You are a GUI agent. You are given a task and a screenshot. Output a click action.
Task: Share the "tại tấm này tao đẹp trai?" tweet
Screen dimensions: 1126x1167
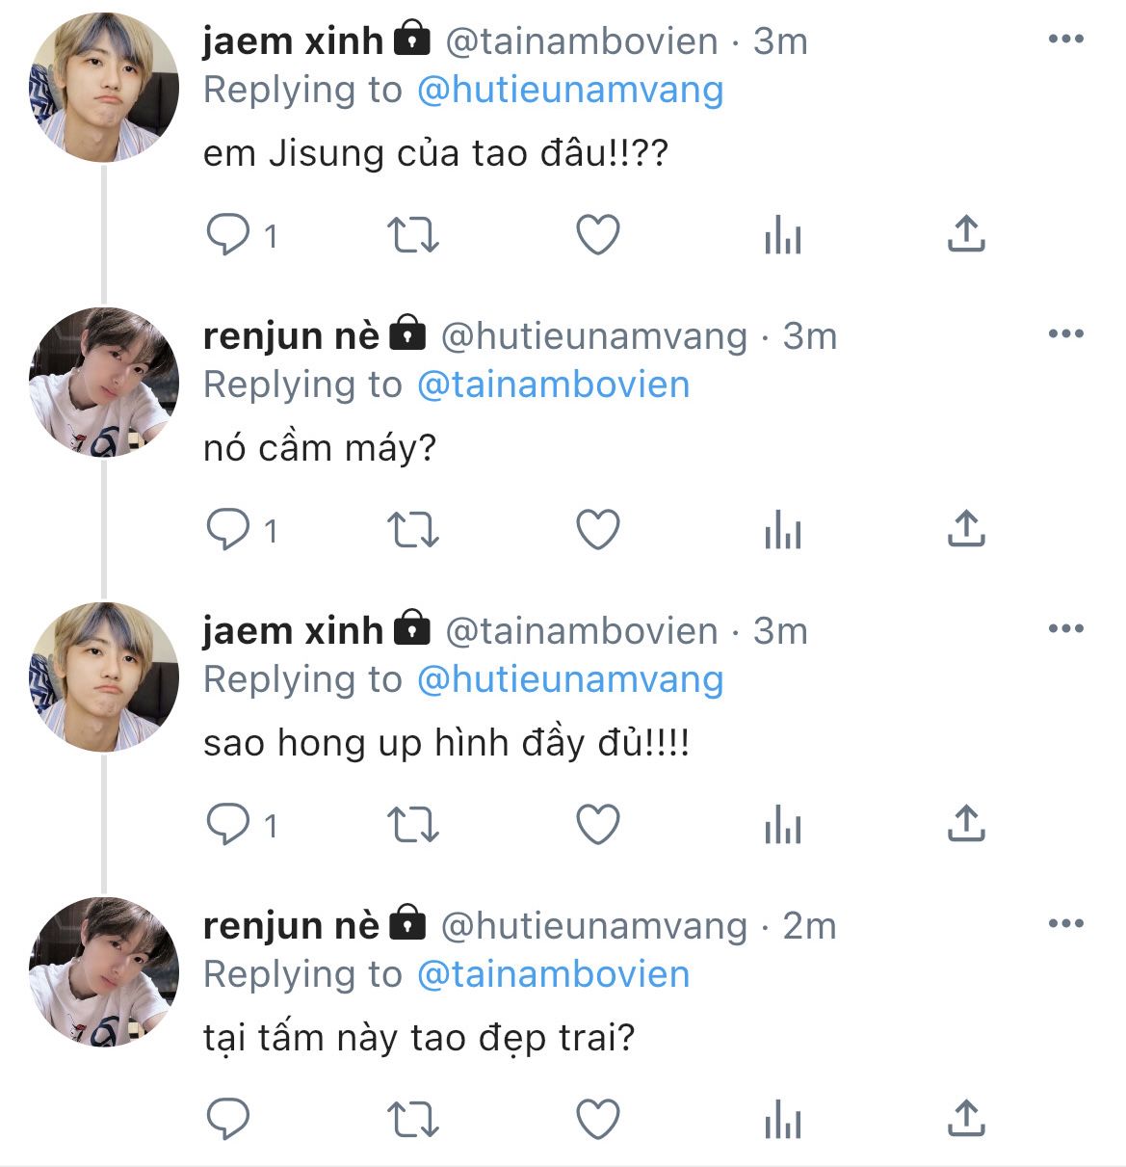(x=966, y=1118)
